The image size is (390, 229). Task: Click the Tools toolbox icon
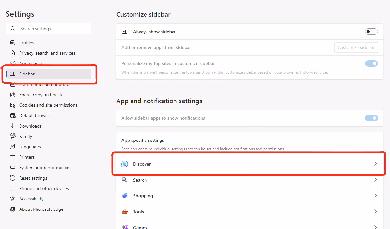pyautogui.click(x=125, y=212)
